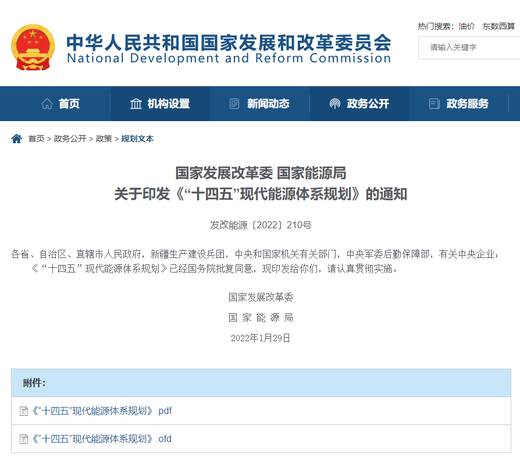Open the 《"十四五"现代能源体系规划》.ofd attachment link
The height and width of the screenshot is (467, 520).
102,439
